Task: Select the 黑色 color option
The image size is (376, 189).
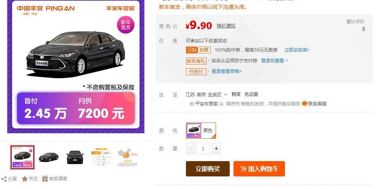Action: coord(201,131)
